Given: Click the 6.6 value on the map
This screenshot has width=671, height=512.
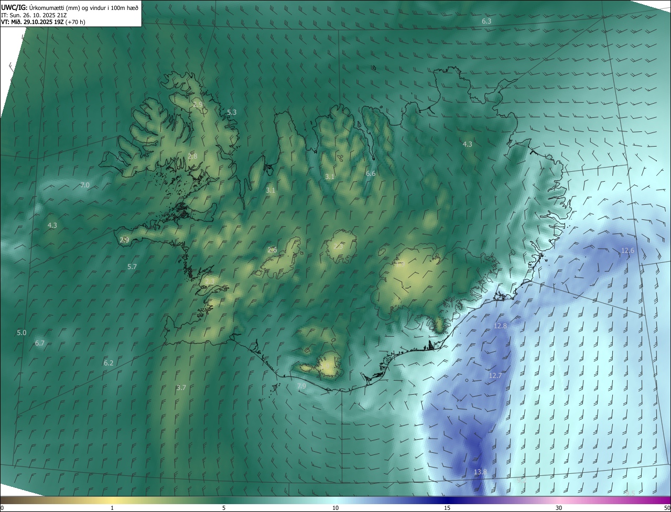Looking at the screenshot, I should tap(371, 173).
